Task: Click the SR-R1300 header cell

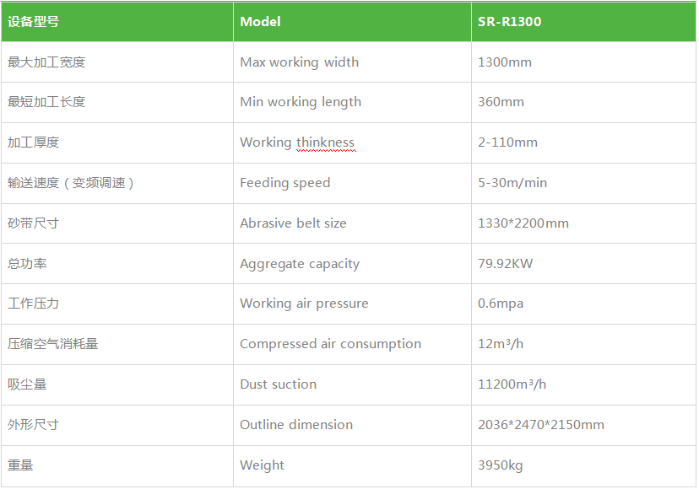Action: click(509, 22)
